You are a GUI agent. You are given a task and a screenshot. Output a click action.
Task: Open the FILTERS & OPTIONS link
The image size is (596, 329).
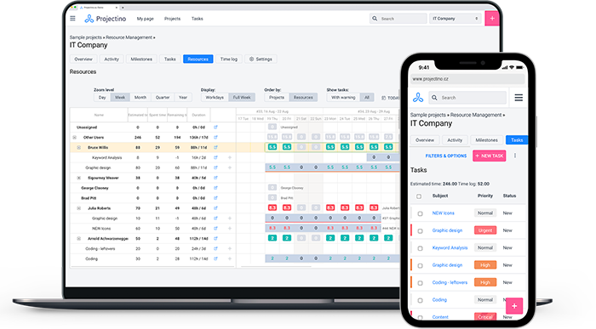(446, 156)
